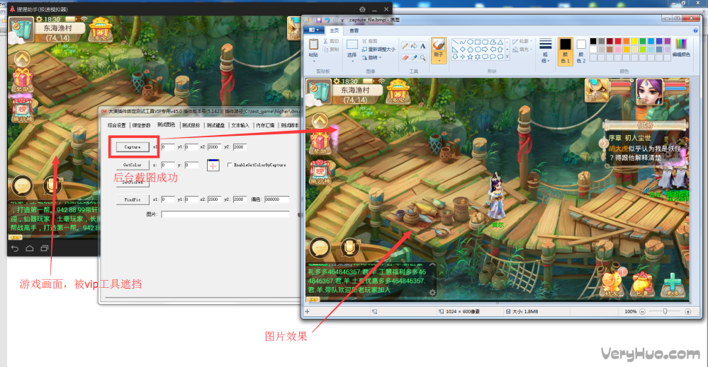Screen dimensions: 708x367
Task: Click the FindPic button
Action: (133, 199)
